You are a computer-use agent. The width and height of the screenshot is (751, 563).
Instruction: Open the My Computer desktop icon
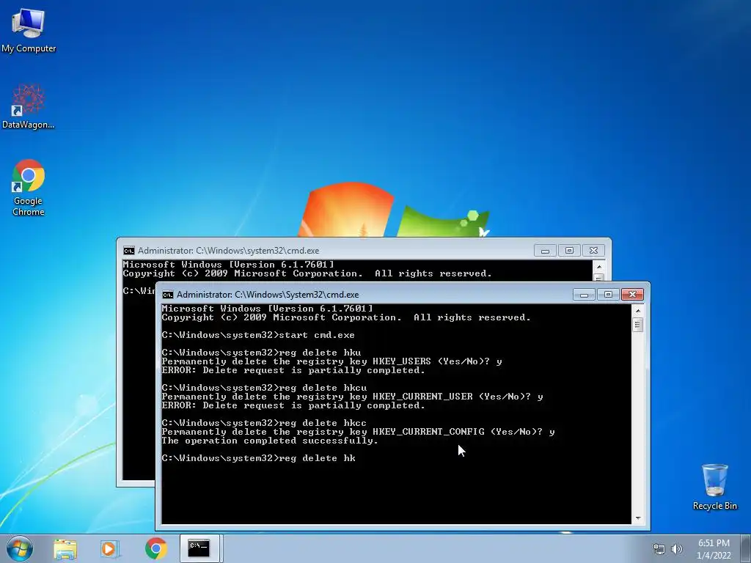[x=29, y=31]
